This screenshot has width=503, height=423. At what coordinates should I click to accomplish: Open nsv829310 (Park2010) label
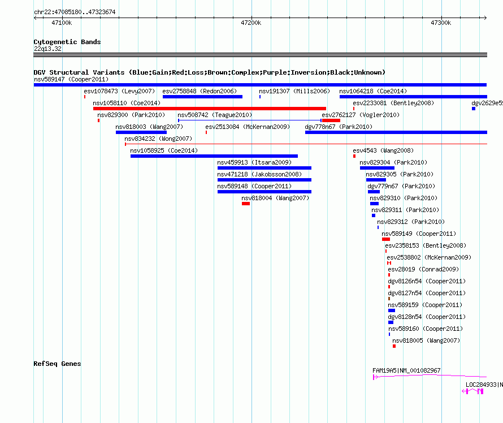tap(404, 198)
